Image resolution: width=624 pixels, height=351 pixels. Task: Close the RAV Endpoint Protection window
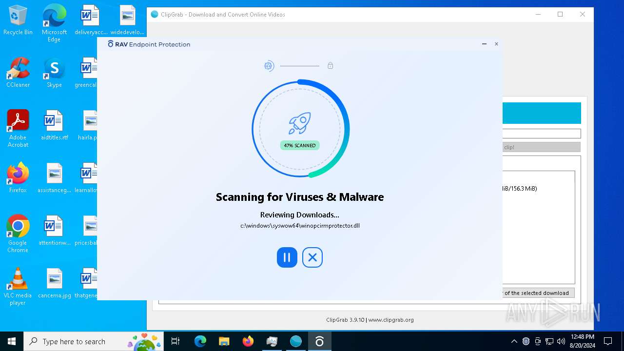click(496, 44)
